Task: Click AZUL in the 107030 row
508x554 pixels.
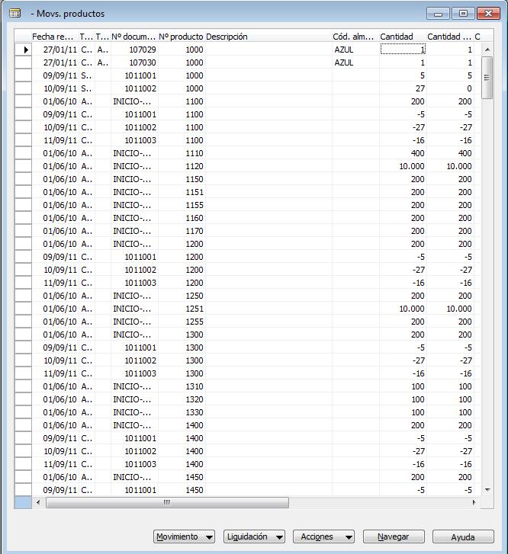Action: 344,62
